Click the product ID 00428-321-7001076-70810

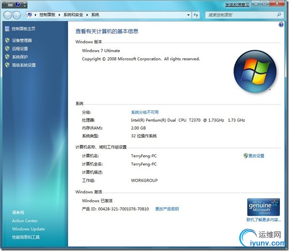click(123, 209)
